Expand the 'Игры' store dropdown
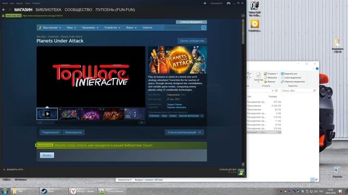 pyautogui.click(x=71, y=28)
